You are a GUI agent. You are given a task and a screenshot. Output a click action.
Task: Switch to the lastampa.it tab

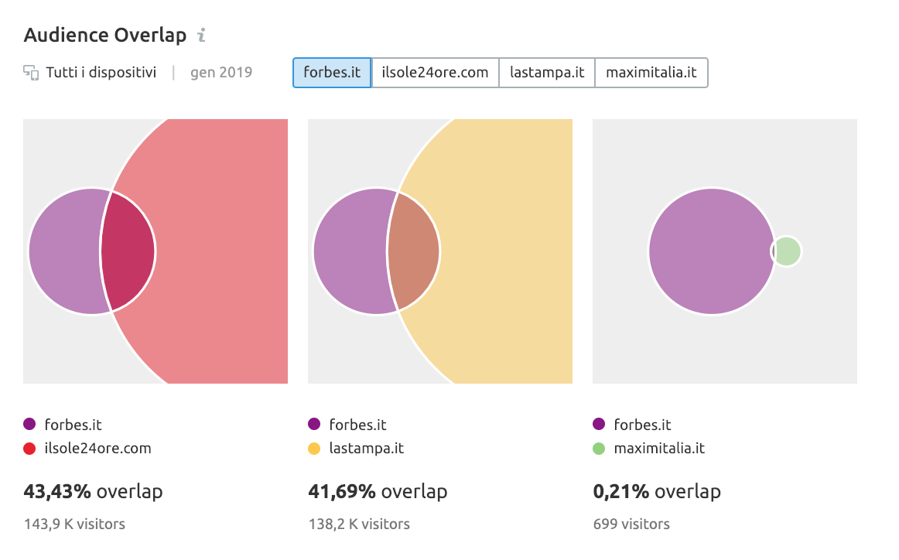pos(547,73)
